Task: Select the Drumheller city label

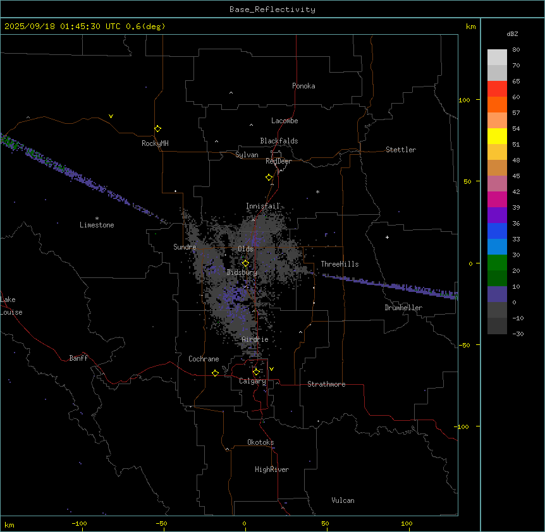Action: point(403,308)
